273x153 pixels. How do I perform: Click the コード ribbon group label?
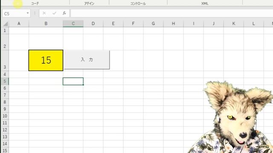pyautogui.click(x=35, y=3)
